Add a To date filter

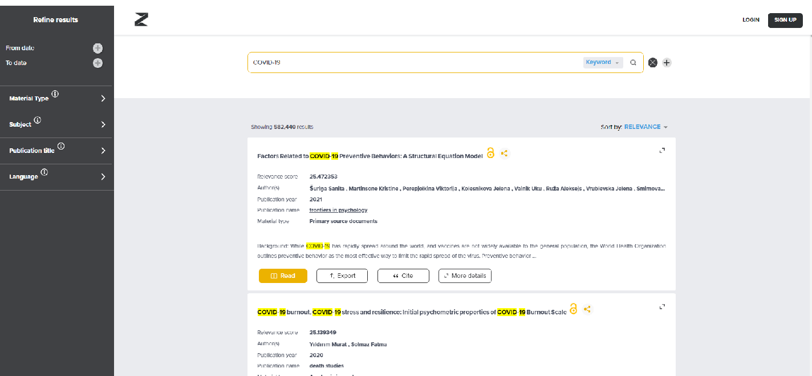pyautogui.click(x=98, y=63)
